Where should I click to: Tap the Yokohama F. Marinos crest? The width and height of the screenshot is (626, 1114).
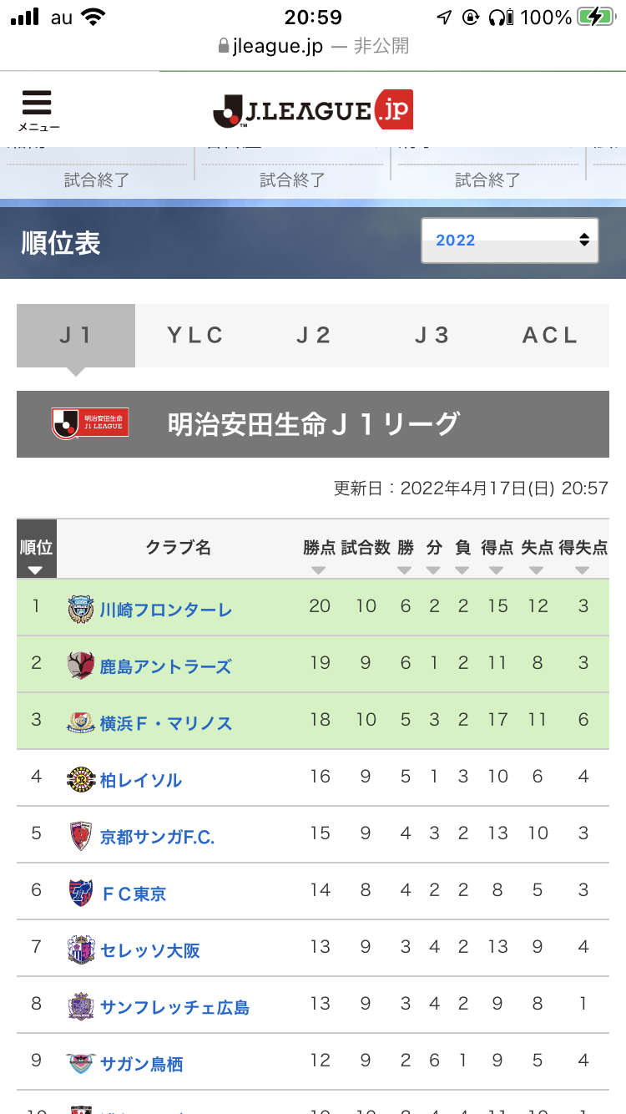click(81, 722)
